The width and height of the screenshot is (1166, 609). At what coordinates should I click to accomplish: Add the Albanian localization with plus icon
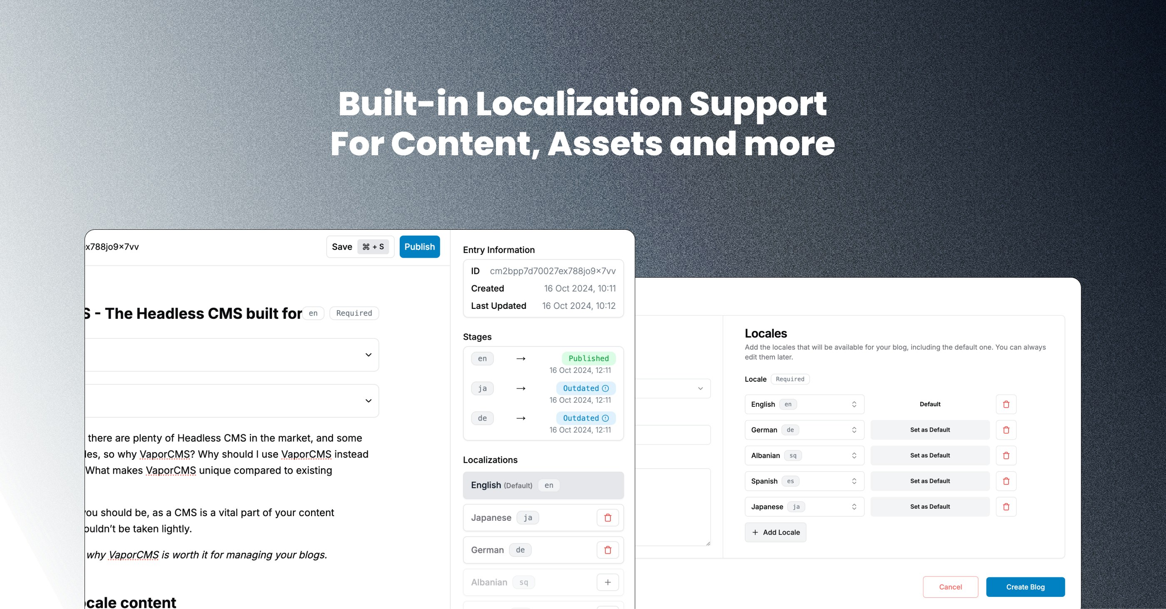click(x=608, y=582)
